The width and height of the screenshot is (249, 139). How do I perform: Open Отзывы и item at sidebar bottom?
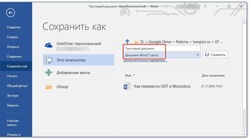(14, 135)
